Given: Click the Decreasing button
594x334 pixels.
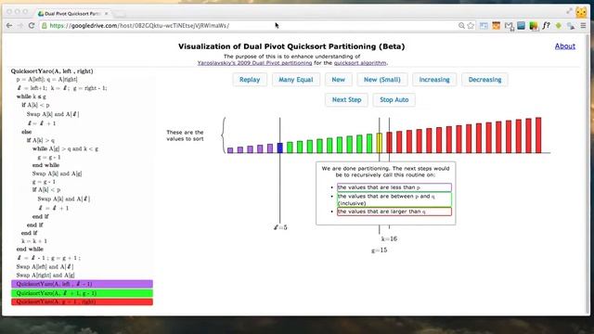Looking at the screenshot, I should pyautogui.click(x=484, y=80).
